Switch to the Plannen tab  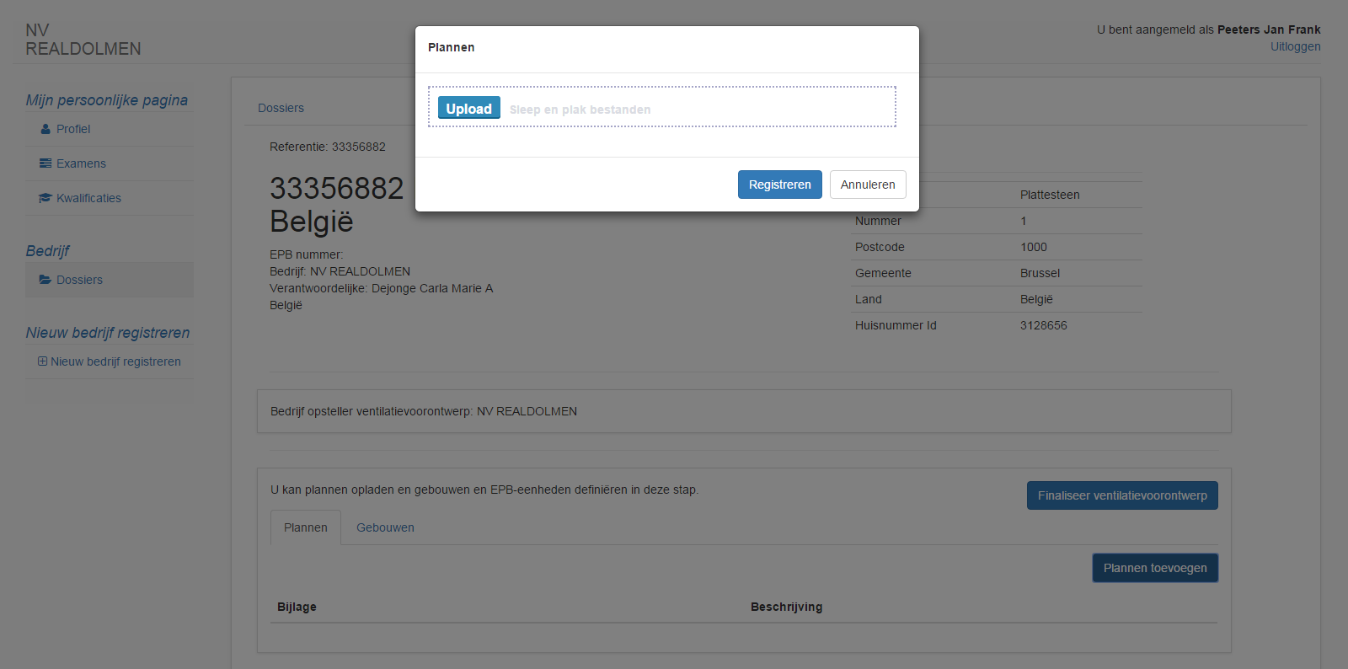pyautogui.click(x=306, y=527)
